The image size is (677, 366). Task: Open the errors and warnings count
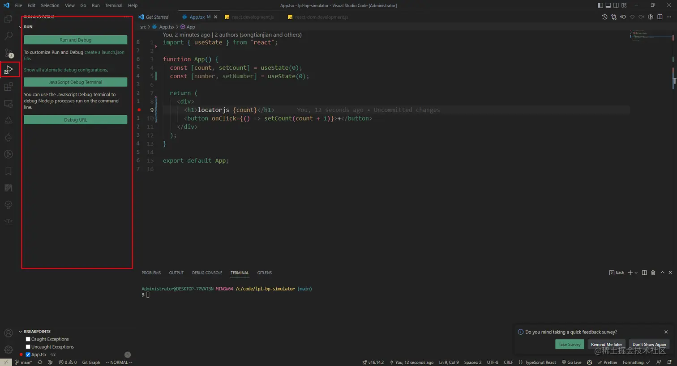(x=68, y=362)
